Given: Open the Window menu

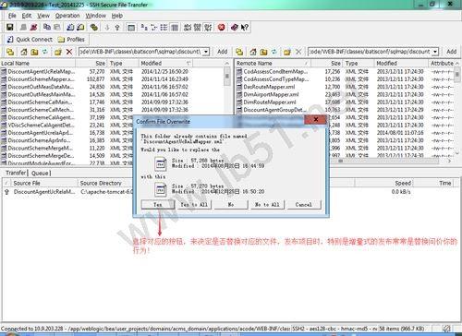Looking at the screenshot, I should (95, 16).
